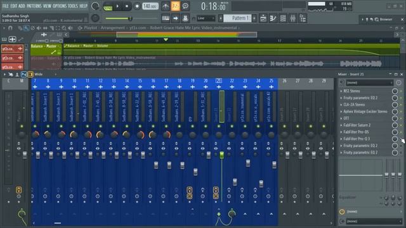Toggle CLA-2A Stereo enable LED
This screenshot has width=406, height=228.
coord(401,104)
